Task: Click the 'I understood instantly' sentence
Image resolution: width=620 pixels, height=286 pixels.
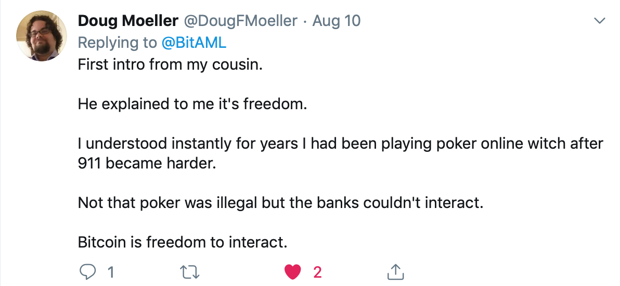Action: tap(340, 144)
